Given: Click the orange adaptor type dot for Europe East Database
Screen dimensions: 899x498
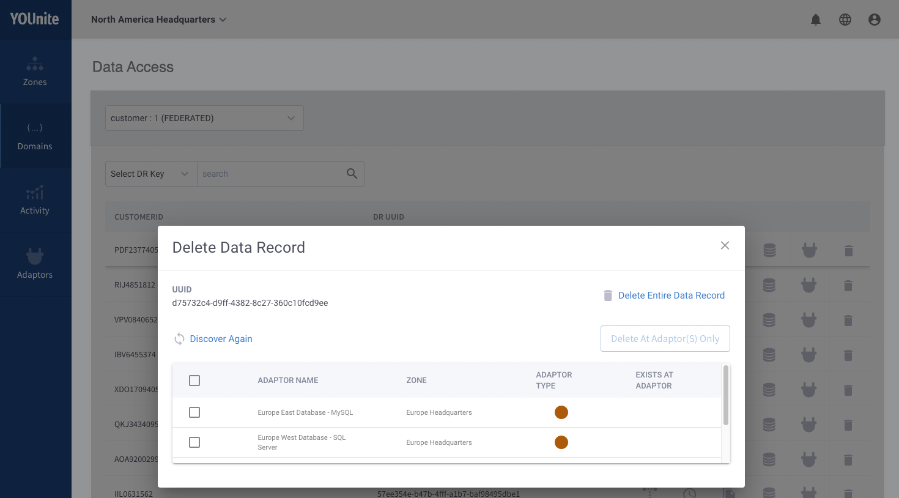Looking at the screenshot, I should (x=561, y=412).
